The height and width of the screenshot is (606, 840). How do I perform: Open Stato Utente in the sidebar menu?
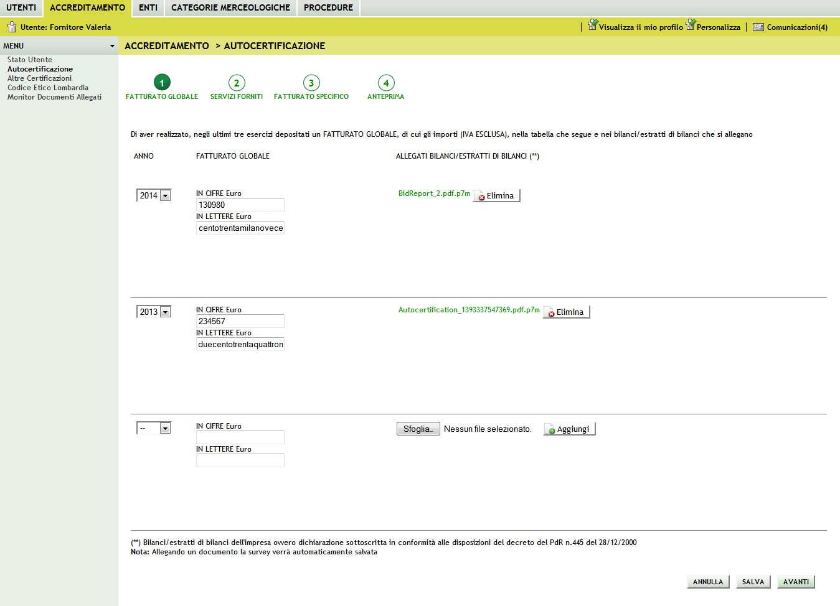pyautogui.click(x=30, y=60)
